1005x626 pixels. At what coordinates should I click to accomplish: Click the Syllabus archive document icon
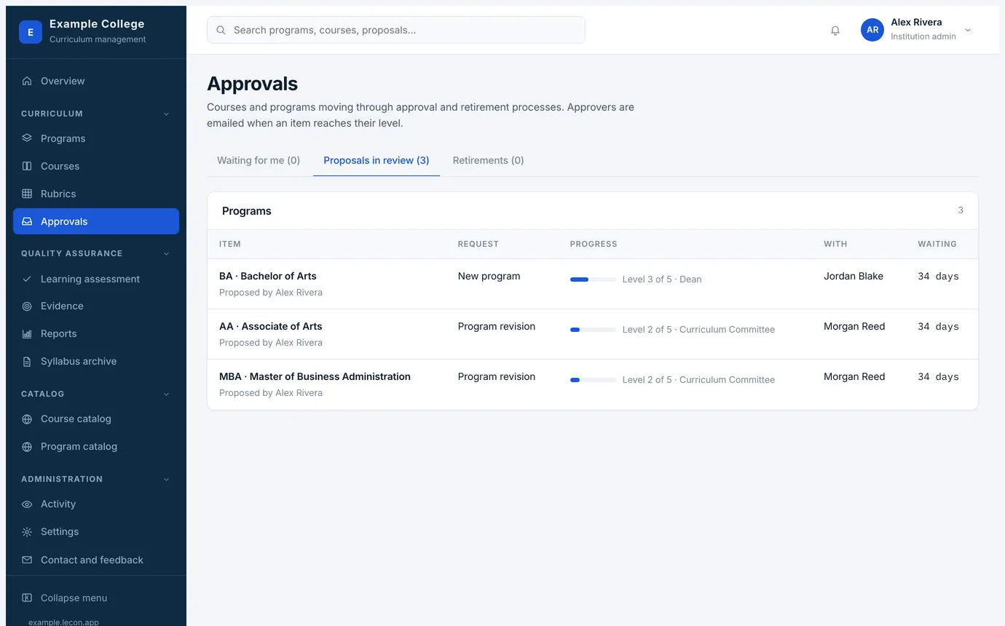27,362
